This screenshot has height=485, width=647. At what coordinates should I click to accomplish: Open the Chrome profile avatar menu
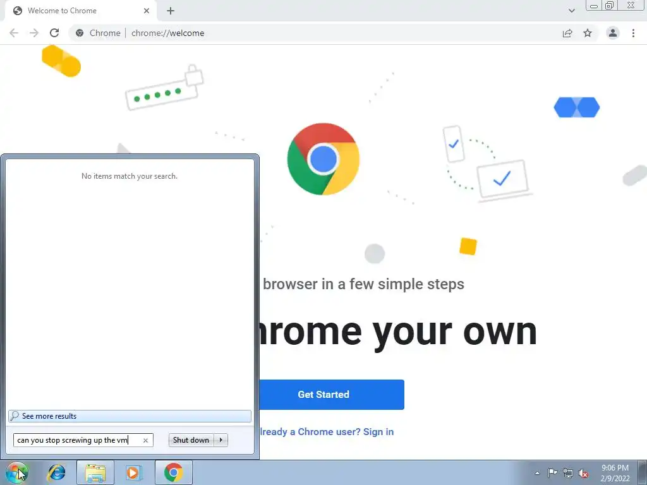[x=613, y=33]
